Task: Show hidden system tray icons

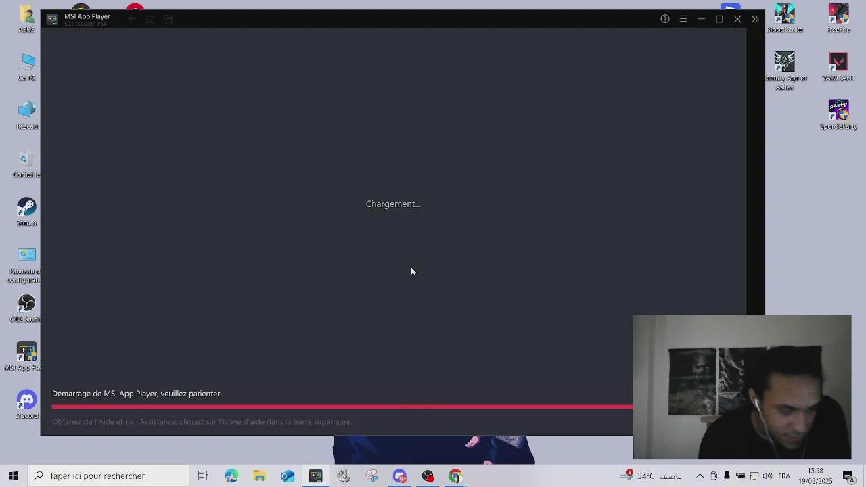Action: (x=700, y=476)
